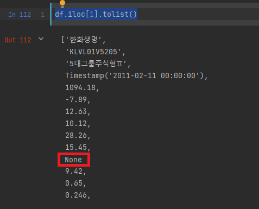Screen dimensions: 259x209
Task: Click the None output value
Action: (73, 160)
